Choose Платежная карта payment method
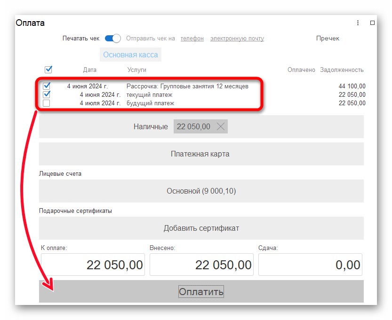Viewport: 392px width, 320px height. click(201, 154)
